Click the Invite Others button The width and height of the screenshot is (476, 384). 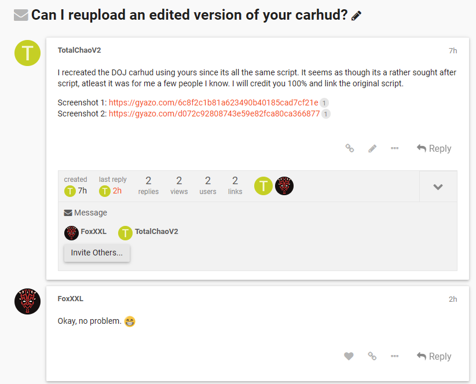coord(97,253)
